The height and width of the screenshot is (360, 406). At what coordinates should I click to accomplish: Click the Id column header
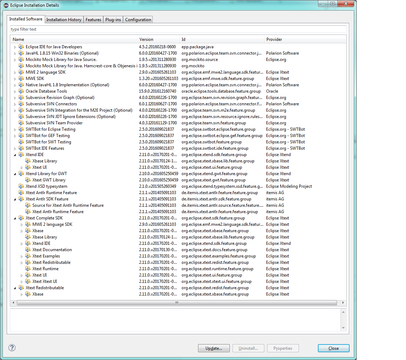pyautogui.click(x=222, y=39)
